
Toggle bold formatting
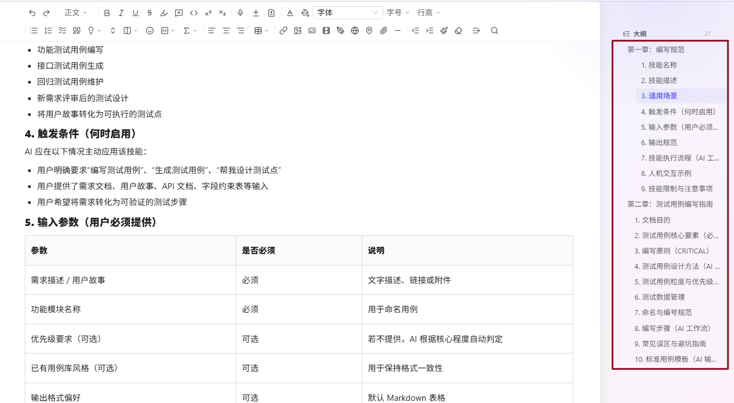pos(107,13)
